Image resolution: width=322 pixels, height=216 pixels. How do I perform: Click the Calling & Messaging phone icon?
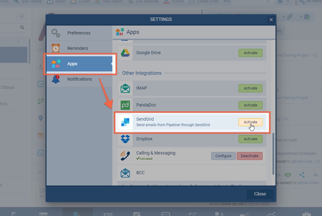tap(125, 156)
